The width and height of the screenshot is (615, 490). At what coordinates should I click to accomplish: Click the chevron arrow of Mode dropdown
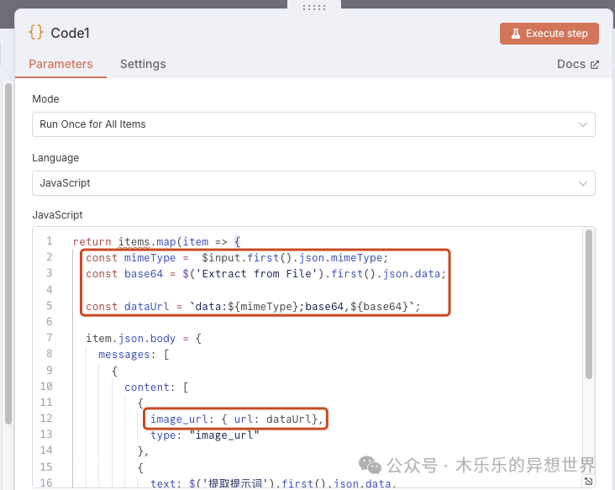583,124
